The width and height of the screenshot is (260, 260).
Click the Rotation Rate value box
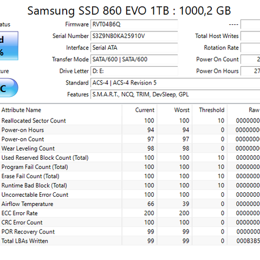[250, 48]
